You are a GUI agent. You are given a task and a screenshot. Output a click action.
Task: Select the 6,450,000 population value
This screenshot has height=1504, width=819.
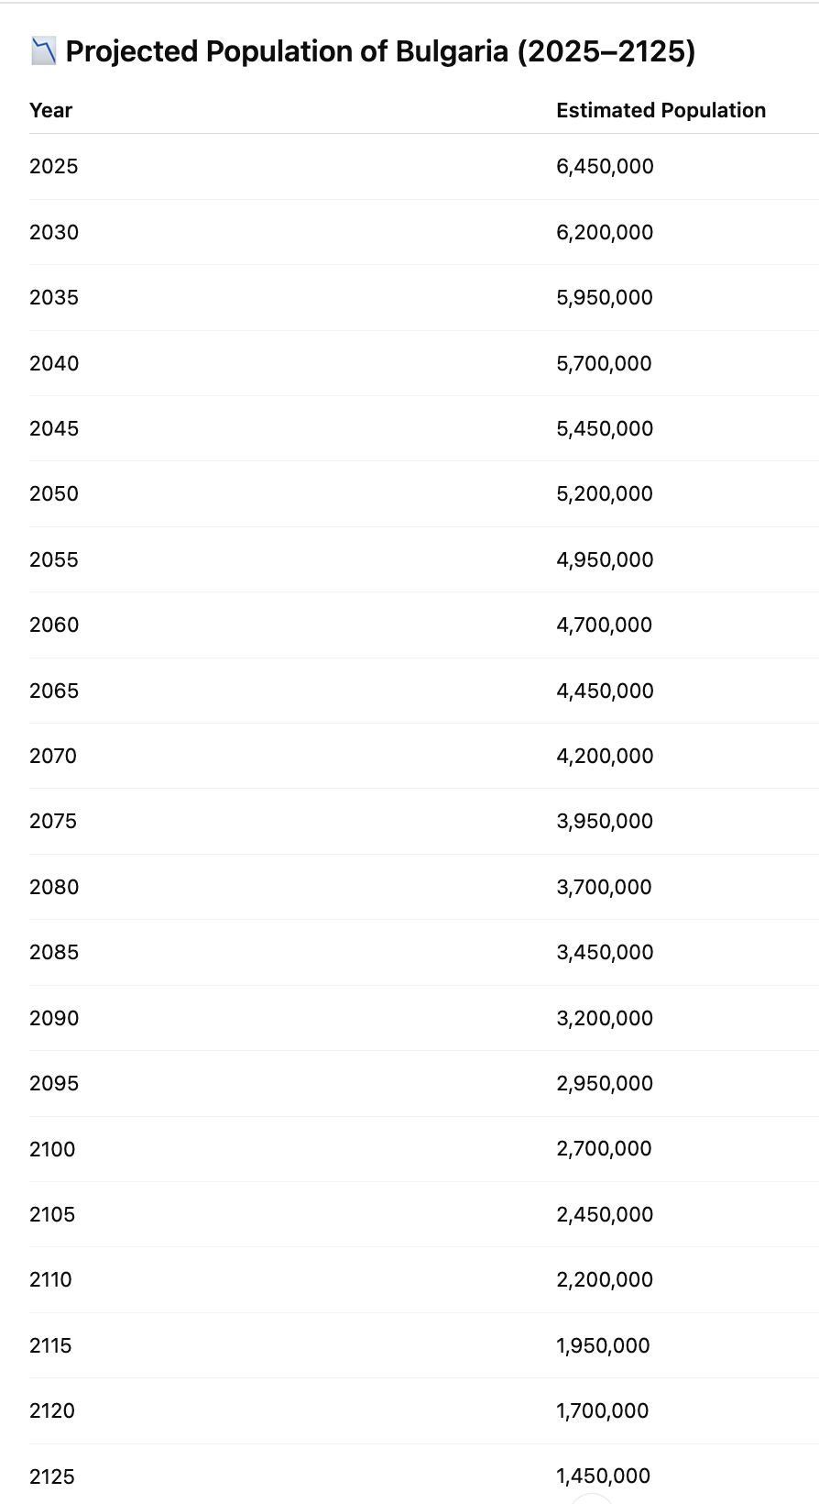coord(605,167)
